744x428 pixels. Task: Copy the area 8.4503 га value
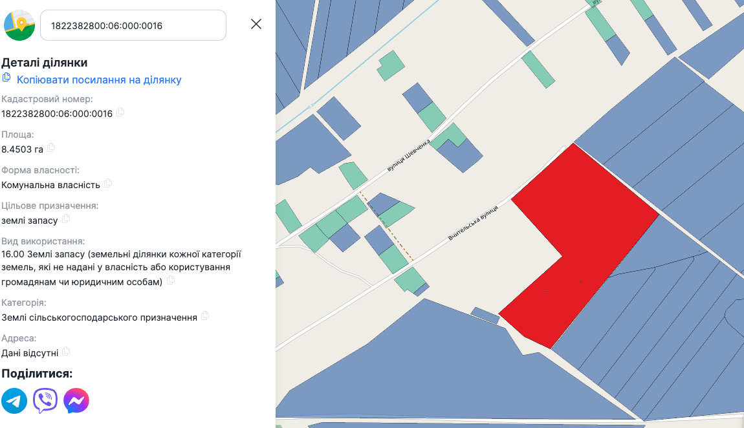[51, 148]
